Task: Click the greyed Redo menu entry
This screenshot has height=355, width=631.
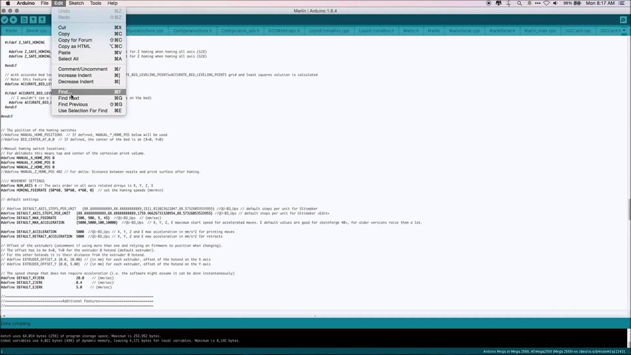Action: point(89,17)
